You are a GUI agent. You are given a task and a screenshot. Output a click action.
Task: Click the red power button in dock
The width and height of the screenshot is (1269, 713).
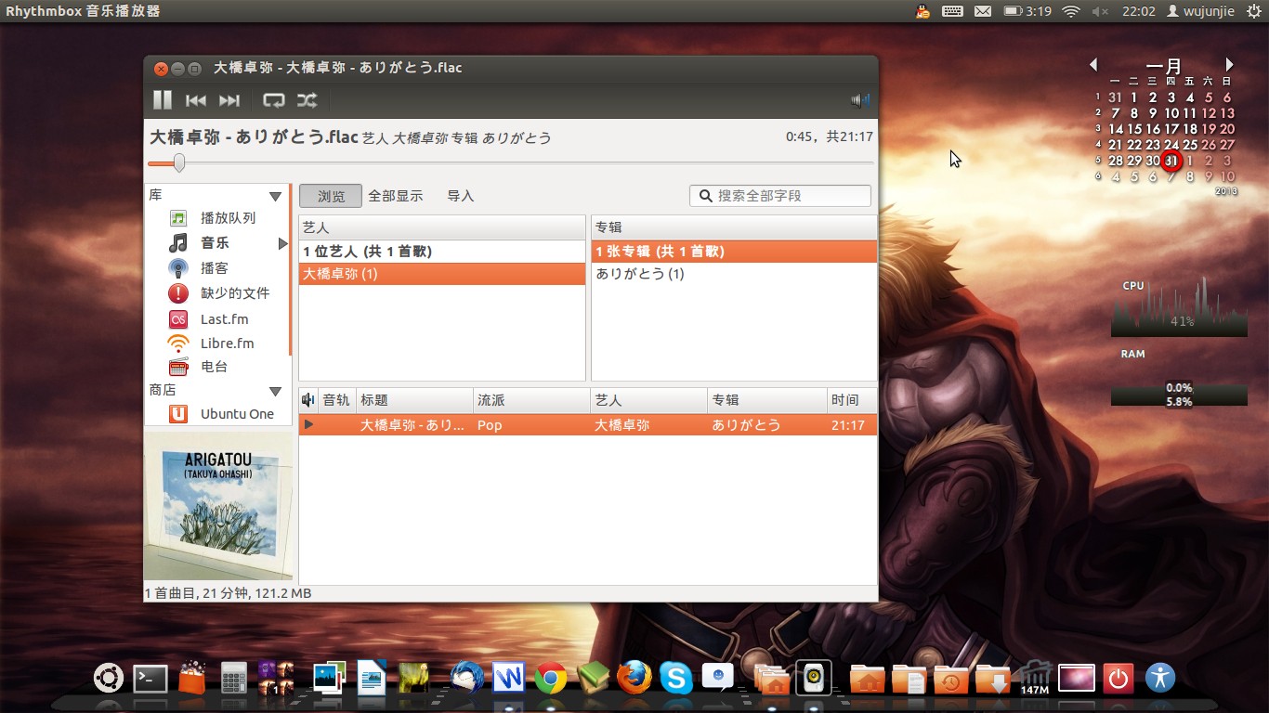tap(1119, 679)
